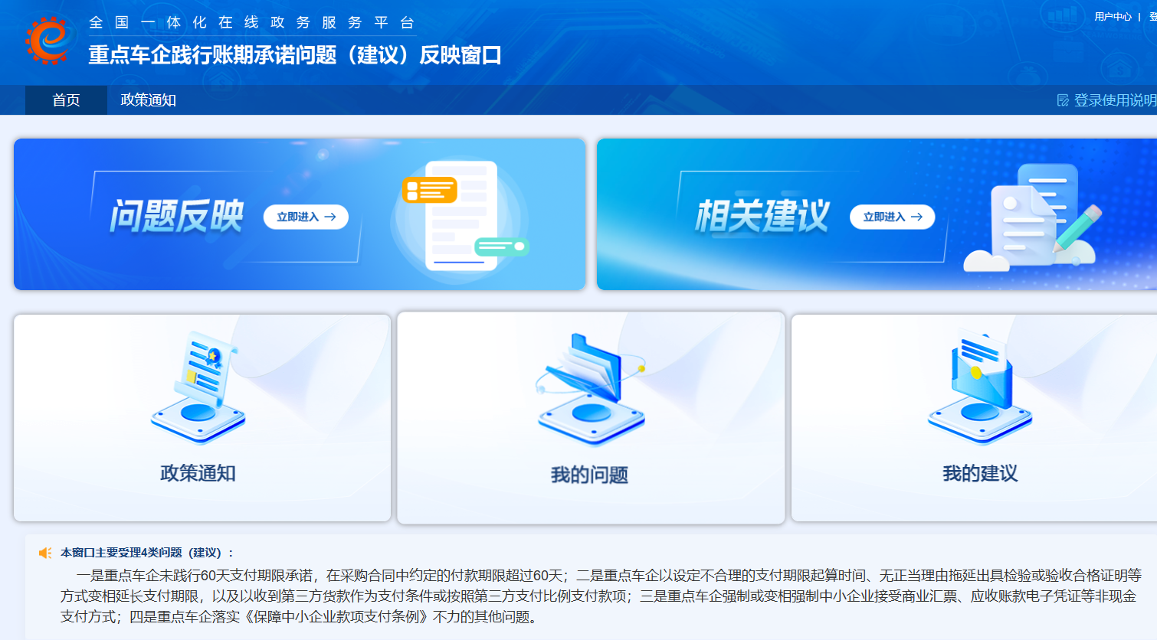Viewport: 1157px width, 640px height.
Task: Click the 相关建议 banner title
Action: pos(762,216)
